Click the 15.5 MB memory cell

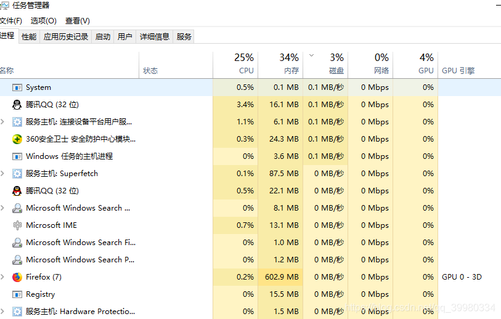pos(280,294)
